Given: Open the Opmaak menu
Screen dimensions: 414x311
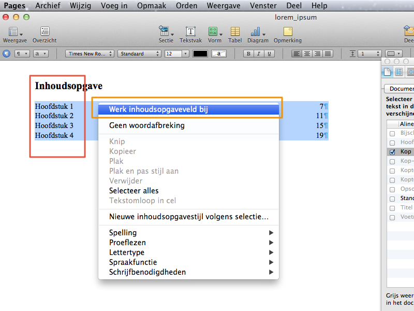Looking at the screenshot, I should (152, 6).
